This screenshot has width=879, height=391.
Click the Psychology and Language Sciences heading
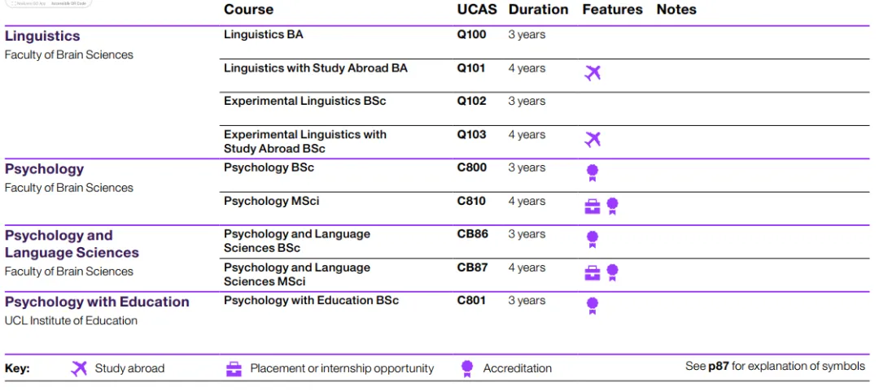[72, 244]
